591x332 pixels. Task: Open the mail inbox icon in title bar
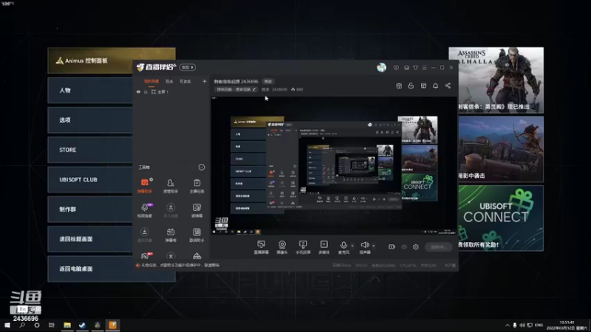(x=406, y=68)
